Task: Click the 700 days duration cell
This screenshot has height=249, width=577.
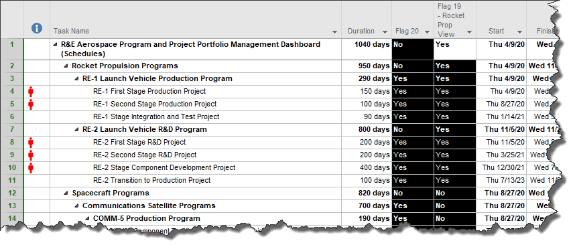Action: coord(367,206)
